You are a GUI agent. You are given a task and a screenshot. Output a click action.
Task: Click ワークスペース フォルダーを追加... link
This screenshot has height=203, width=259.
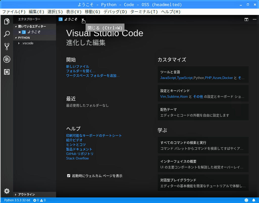[93, 76]
